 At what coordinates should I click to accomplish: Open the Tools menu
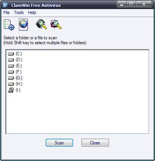[x=19, y=12]
